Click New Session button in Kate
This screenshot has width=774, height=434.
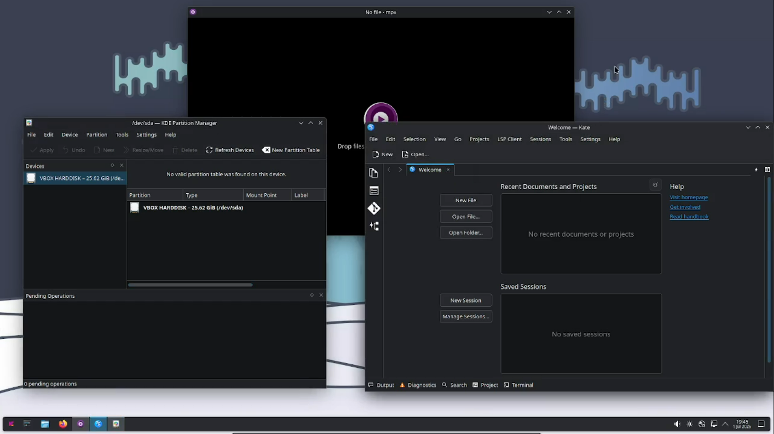pos(466,300)
